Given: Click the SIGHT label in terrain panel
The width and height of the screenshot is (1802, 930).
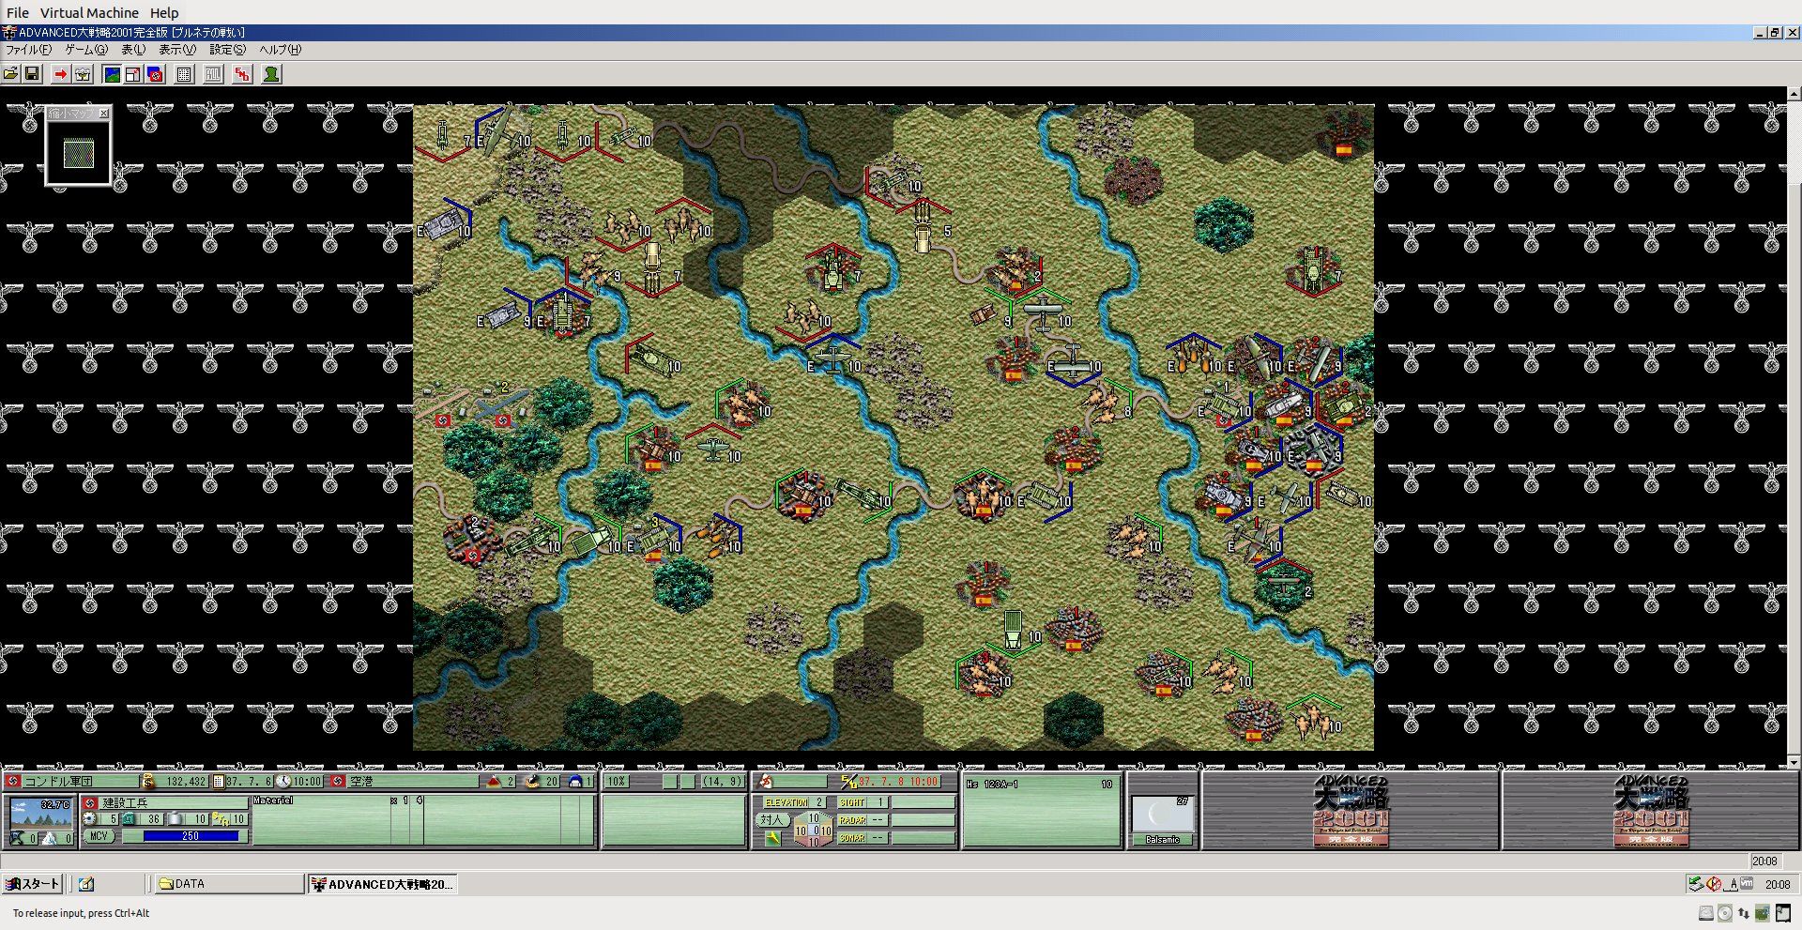Looking at the screenshot, I should click(852, 802).
